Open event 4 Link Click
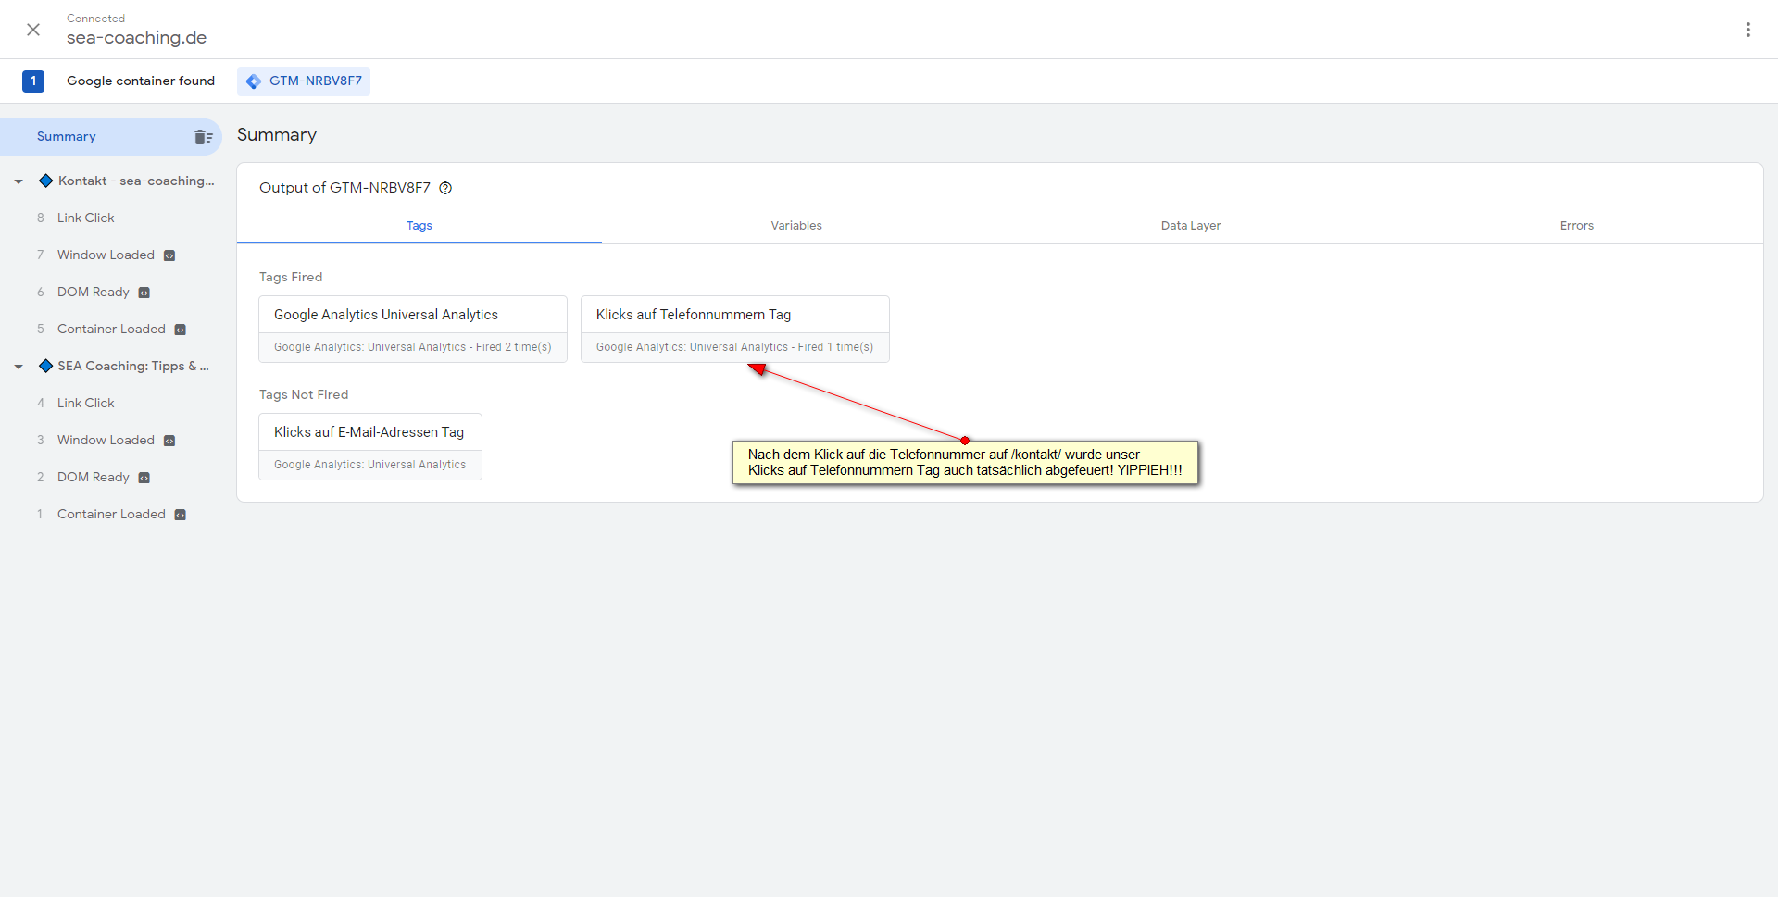Image resolution: width=1778 pixels, height=897 pixels. coord(85,403)
